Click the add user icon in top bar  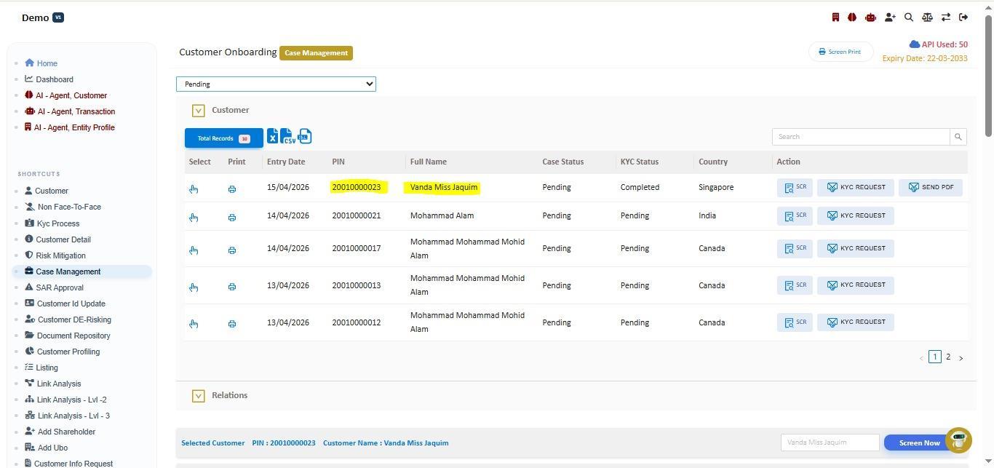click(x=890, y=17)
